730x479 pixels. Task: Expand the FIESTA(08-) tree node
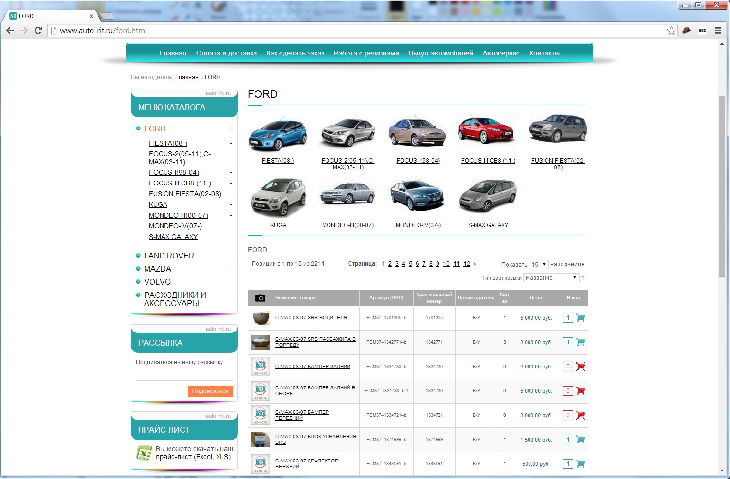(x=231, y=144)
